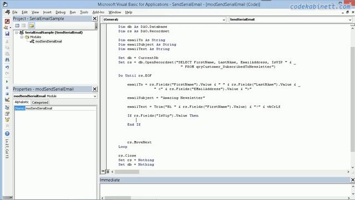Select the modSendSerialEmail module in the tree

(48, 42)
